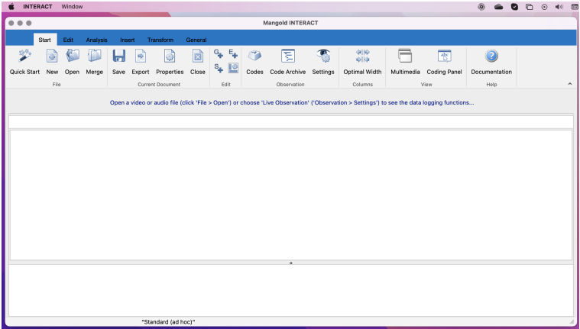Switch to the Start tab
Screen dimensions: 580x329
point(45,40)
